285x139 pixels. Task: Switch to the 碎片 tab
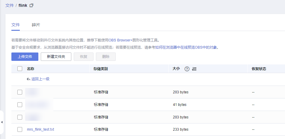tap(36, 25)
